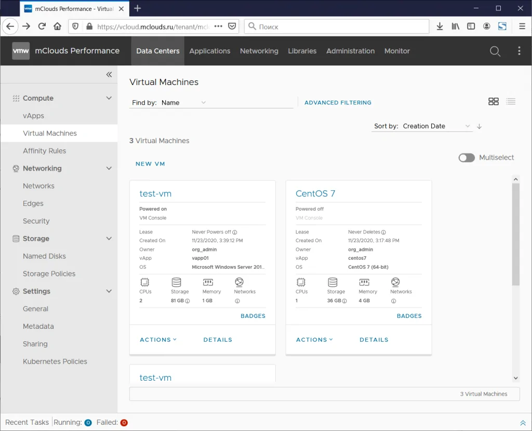Image resolution: width=532 pixels, height=431 pixels.
Task: Open the ACTIONS dropdown on the CentOS 7 card
Action: pos(314,340)
